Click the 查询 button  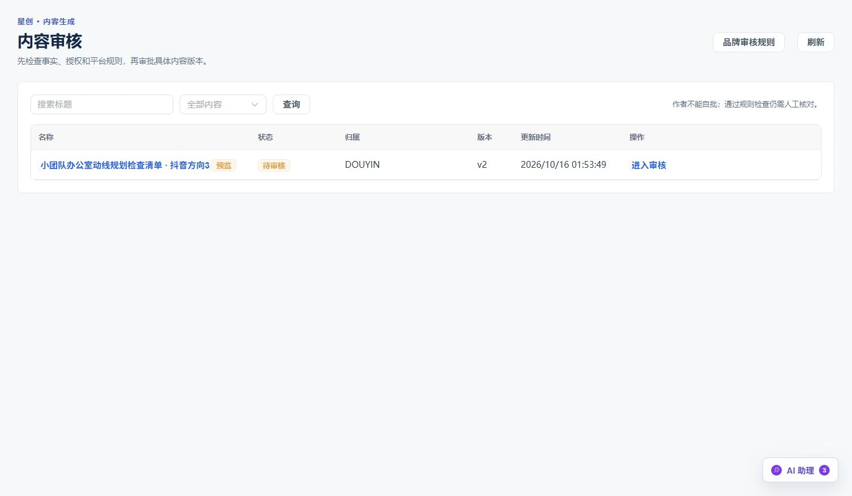coord(291,104)
